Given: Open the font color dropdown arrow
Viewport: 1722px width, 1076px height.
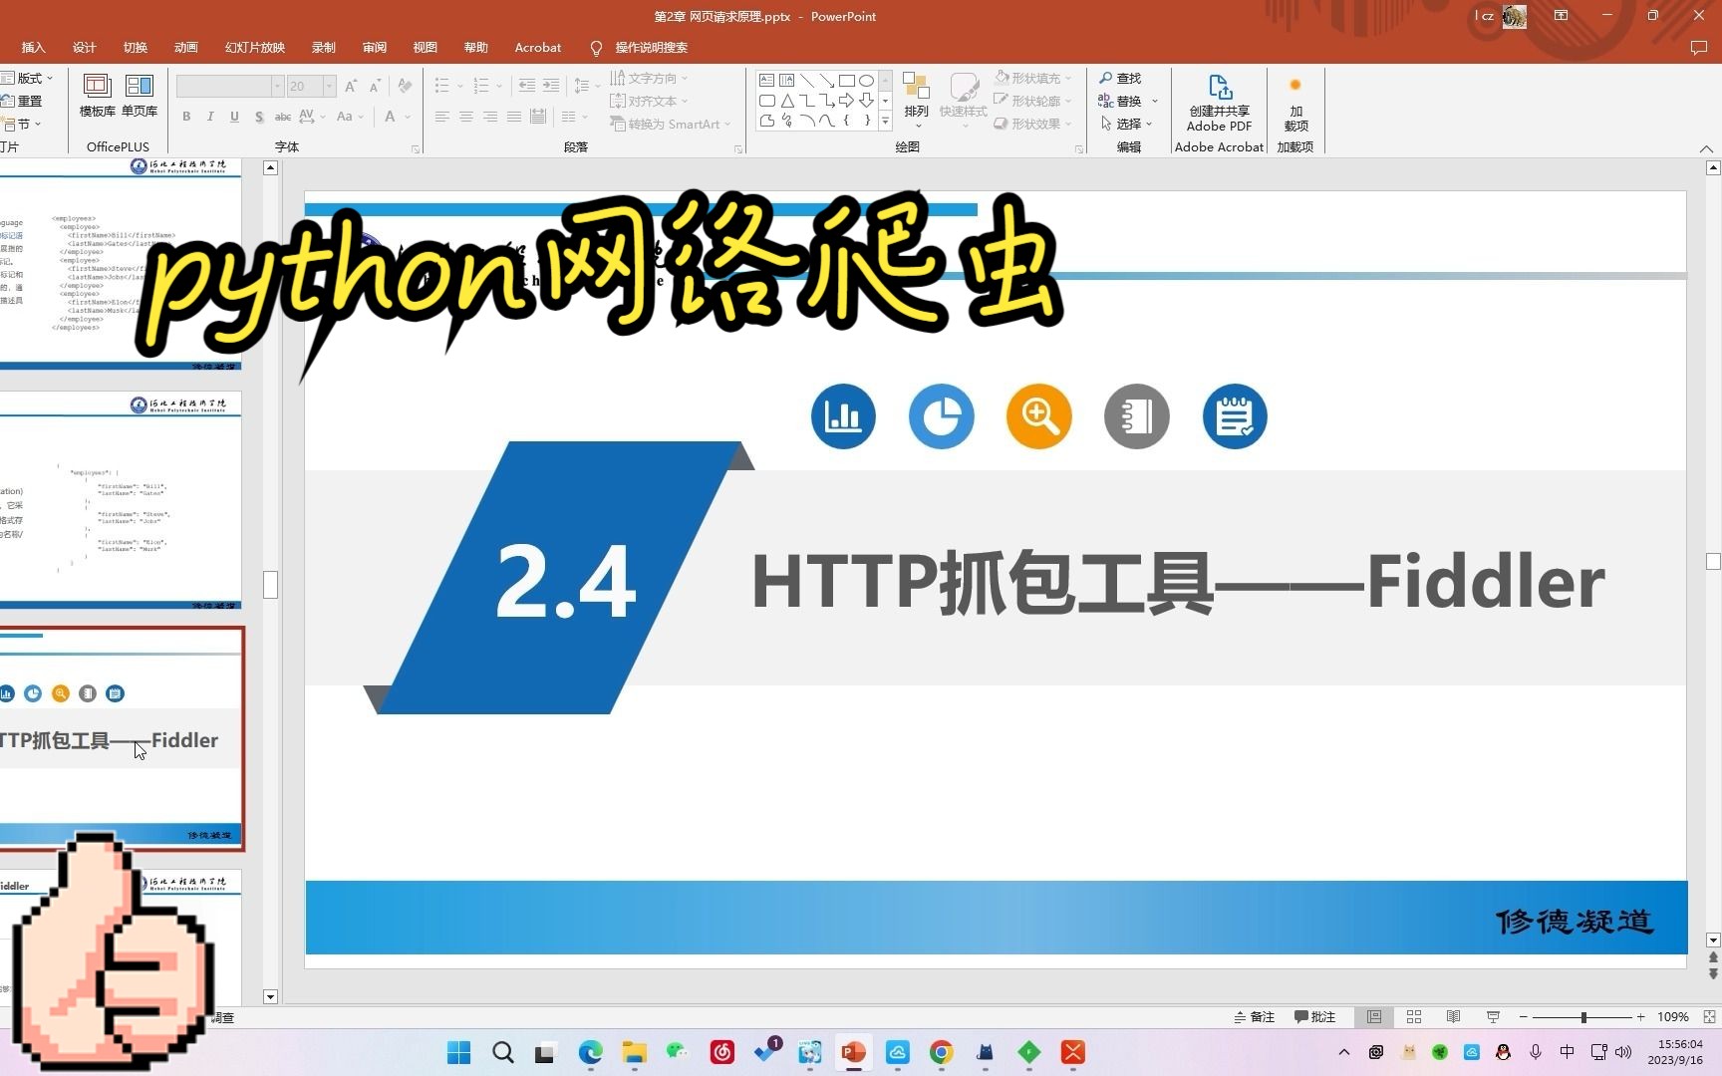Looking at the screenshot, I should (x=408, y=117).
